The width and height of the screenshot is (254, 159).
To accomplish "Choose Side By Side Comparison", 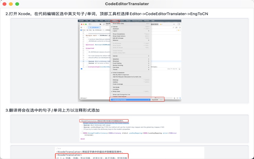I will (130, 75).
